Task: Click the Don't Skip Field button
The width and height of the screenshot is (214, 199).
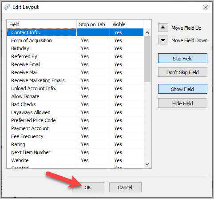Action: pos(182,72)
